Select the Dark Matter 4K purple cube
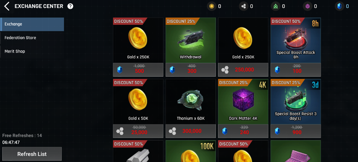 point(243,102)
